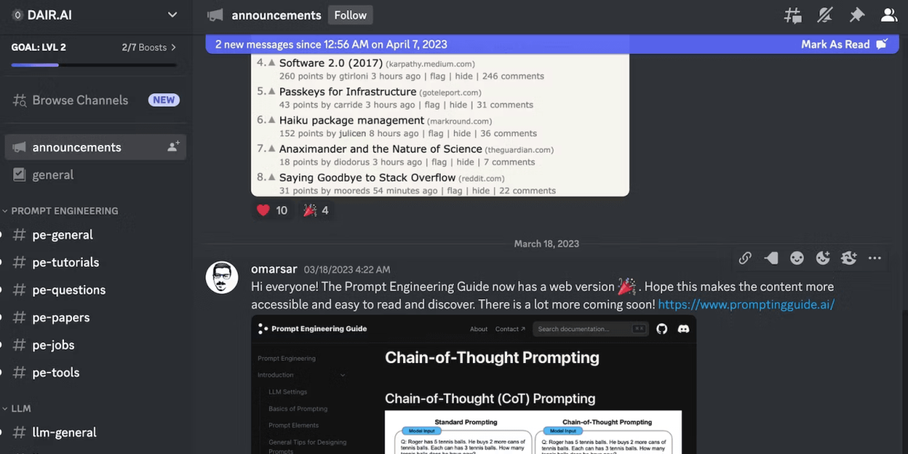This screenshot has height=454, width=908.
Task: Click create invite icon beside announcements
Action: (x=173, y=146)
